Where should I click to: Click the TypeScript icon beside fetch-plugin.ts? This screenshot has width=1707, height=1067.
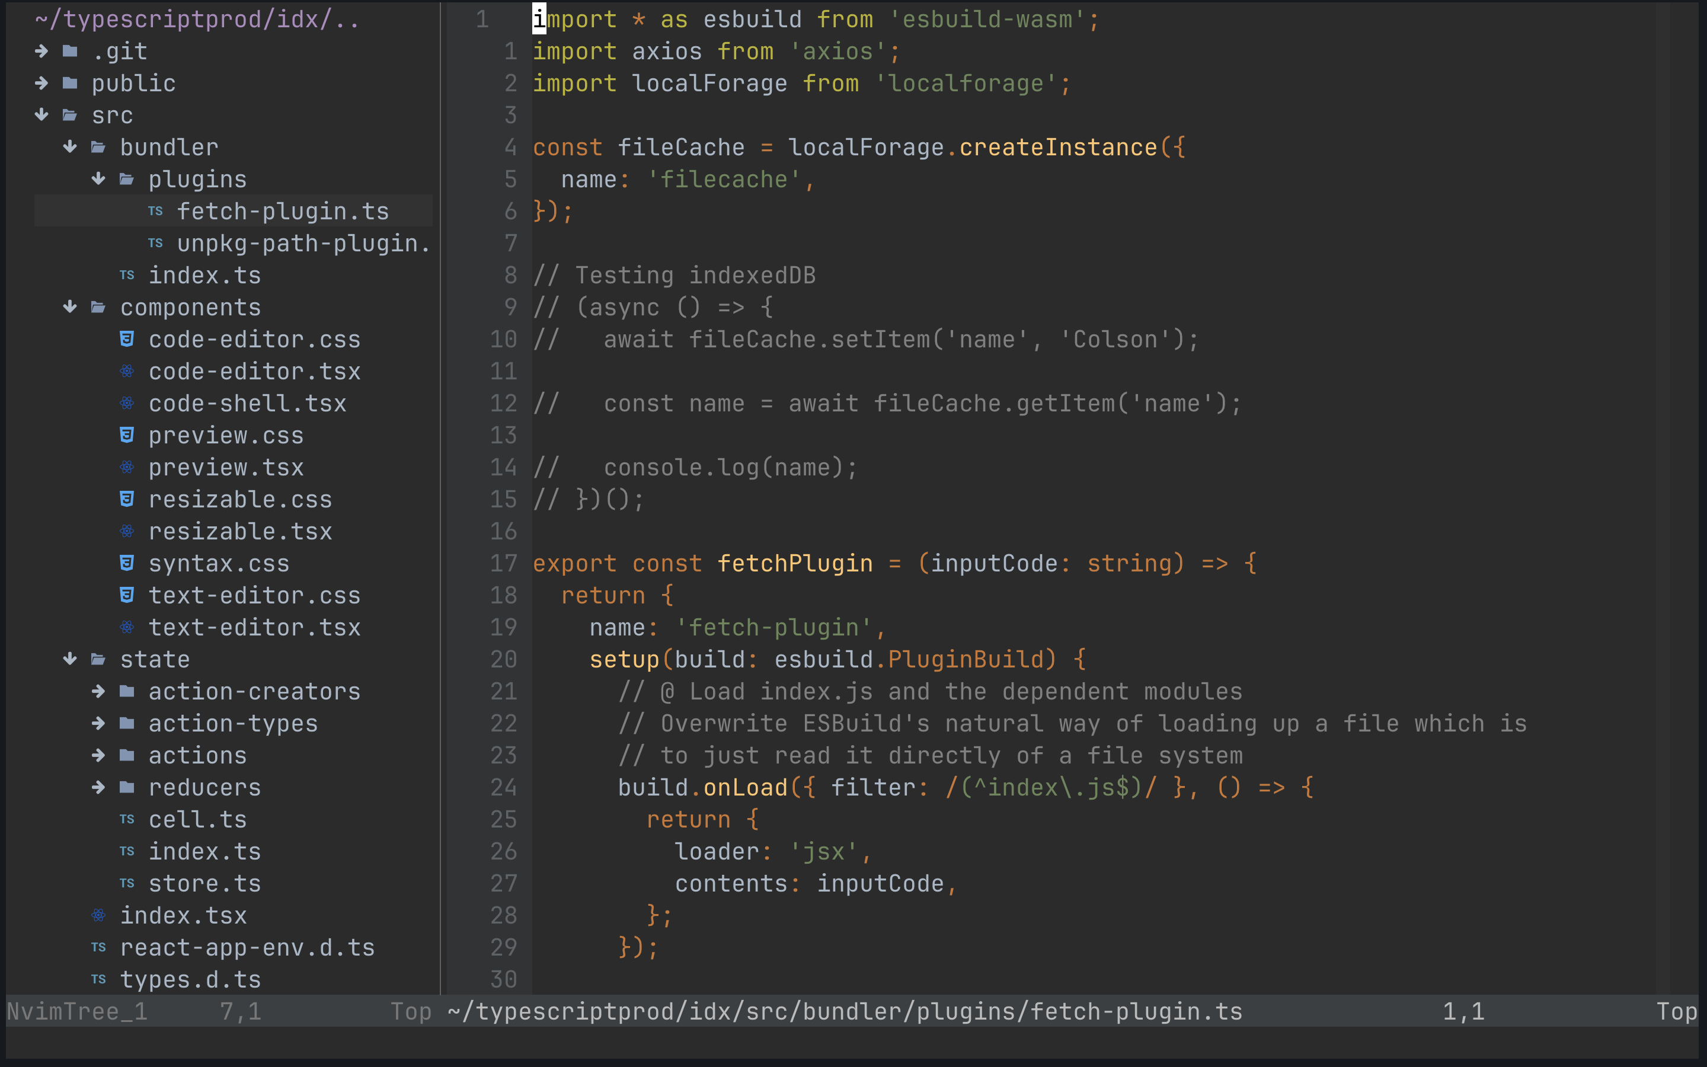tap(156, 211)
